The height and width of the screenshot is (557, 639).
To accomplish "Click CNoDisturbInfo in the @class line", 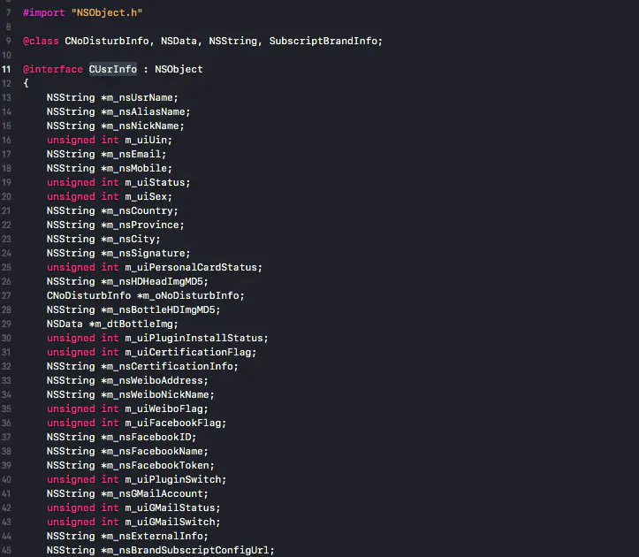I will click(x=107, y=42).
